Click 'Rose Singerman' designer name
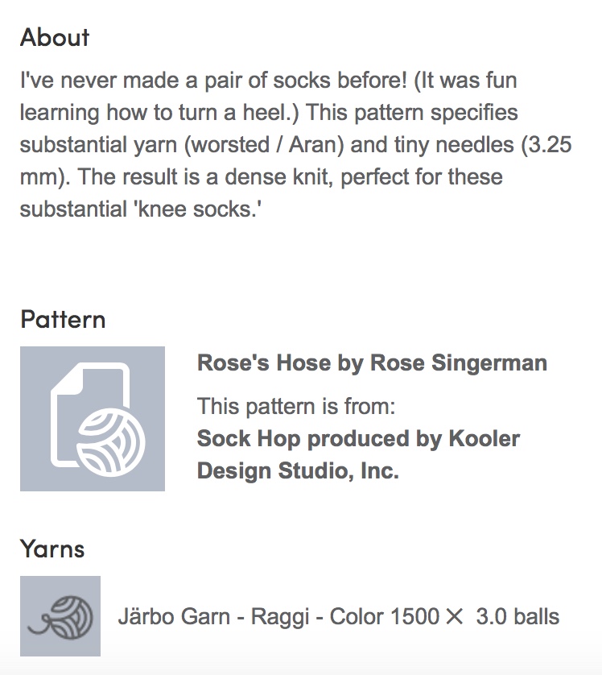 [459, 362]
